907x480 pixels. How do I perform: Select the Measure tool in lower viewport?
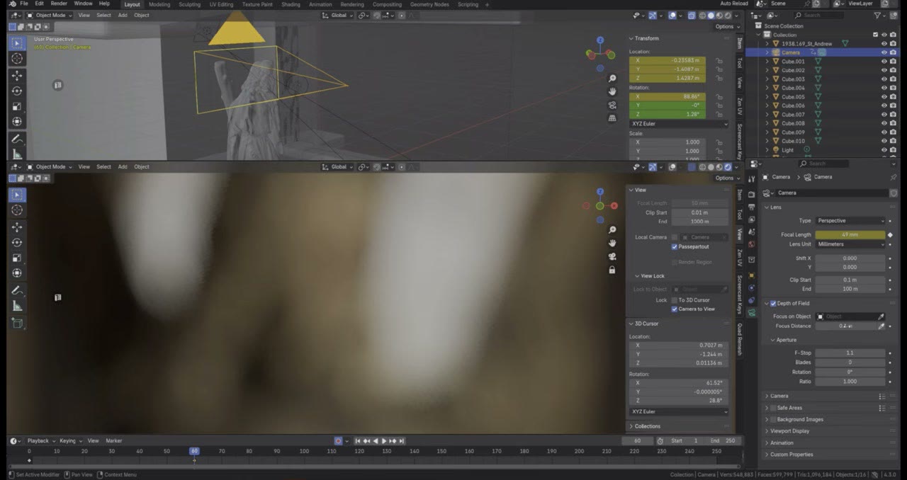(x=17, y=306)
